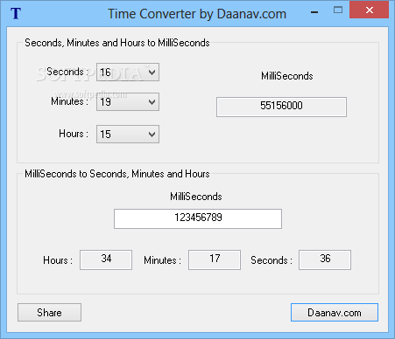Minimize the Time Converter window
Image resolution: width=395 pixels, height=339 pixels.
314,11
